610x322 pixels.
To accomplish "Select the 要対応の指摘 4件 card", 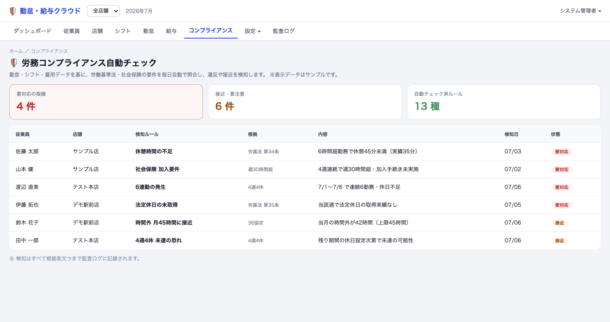I will [x=106, y=102].
